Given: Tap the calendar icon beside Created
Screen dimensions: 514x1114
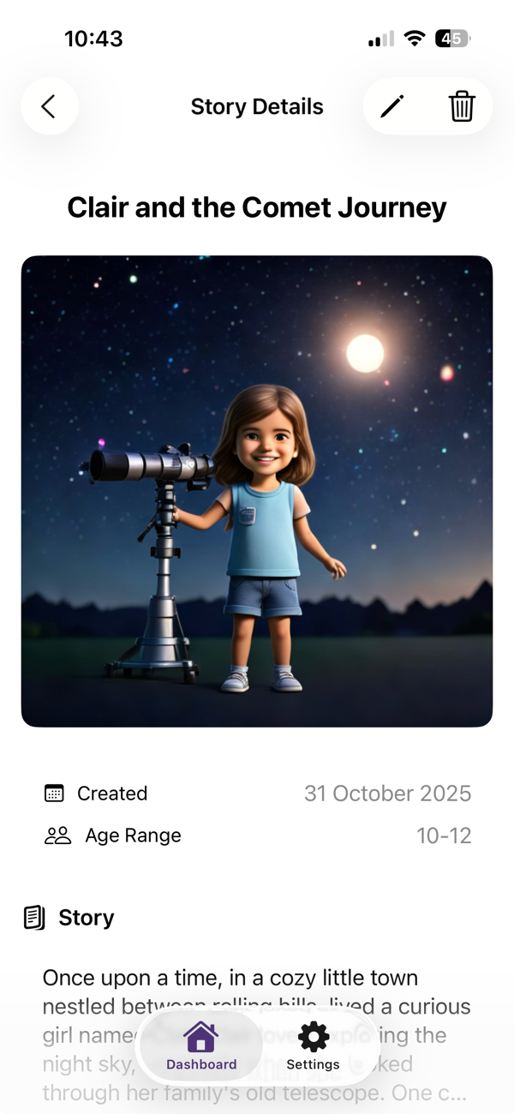Looking at the screenshot, I should [x=54, y=794].
